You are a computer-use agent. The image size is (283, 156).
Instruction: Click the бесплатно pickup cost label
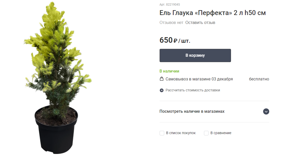pyautogui.click(x=259, y=79)
